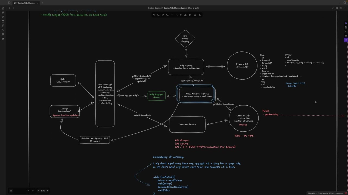Click the Obsidian tools icon on canvas
The image size is (348, 195).
tap(346, 23)
